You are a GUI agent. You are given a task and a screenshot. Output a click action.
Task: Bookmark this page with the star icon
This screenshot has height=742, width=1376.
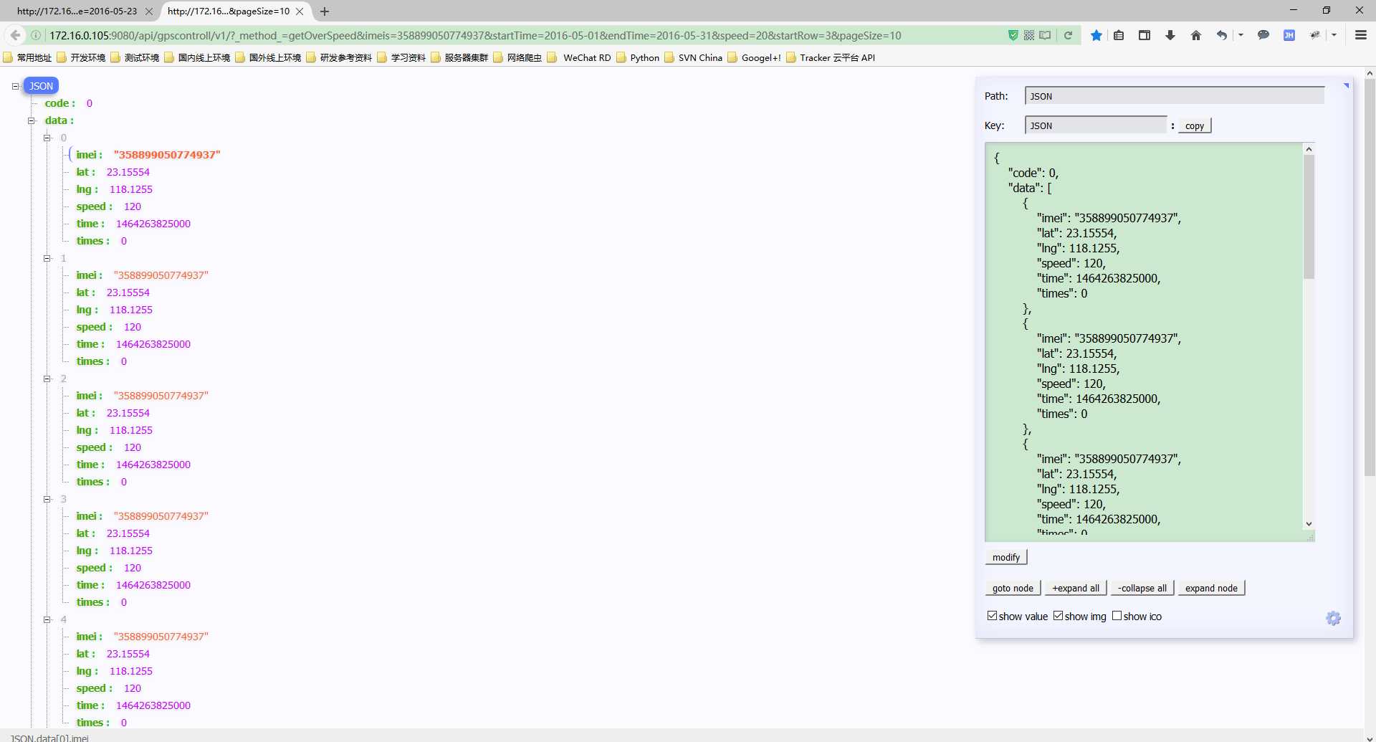click(x=1096, y=35)
